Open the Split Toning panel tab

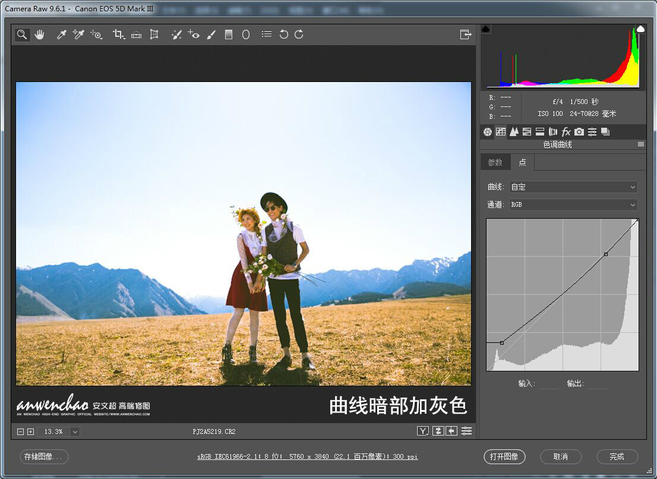pos(539,132)
